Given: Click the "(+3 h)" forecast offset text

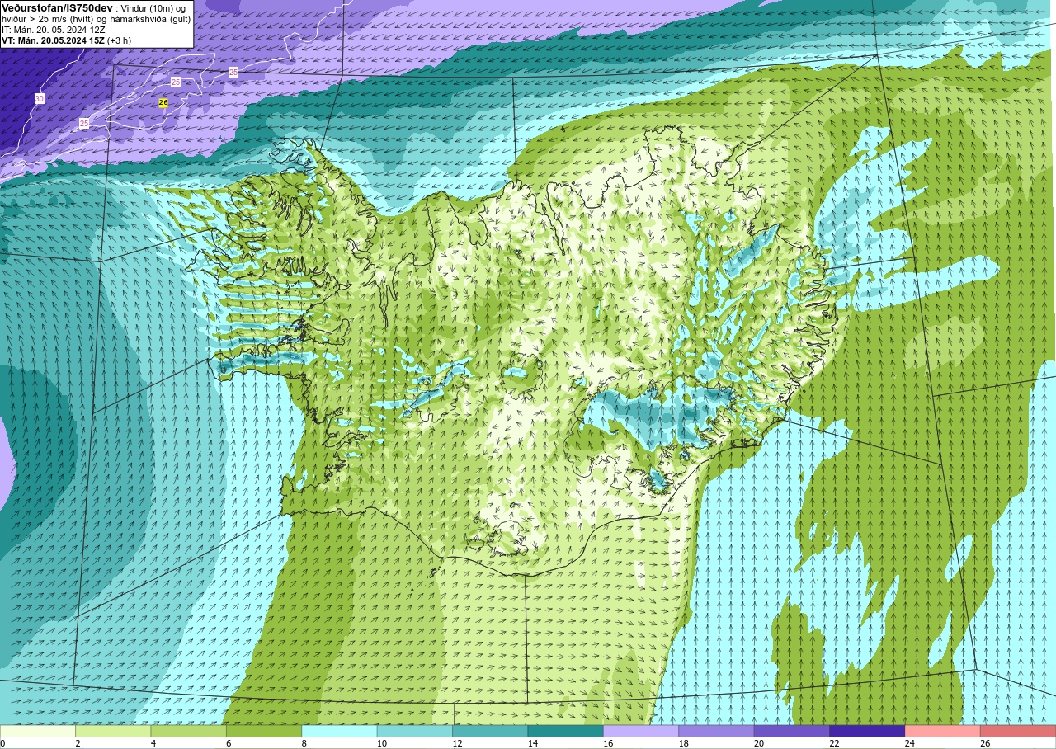Looking at the screenshot, I should 119,40.
